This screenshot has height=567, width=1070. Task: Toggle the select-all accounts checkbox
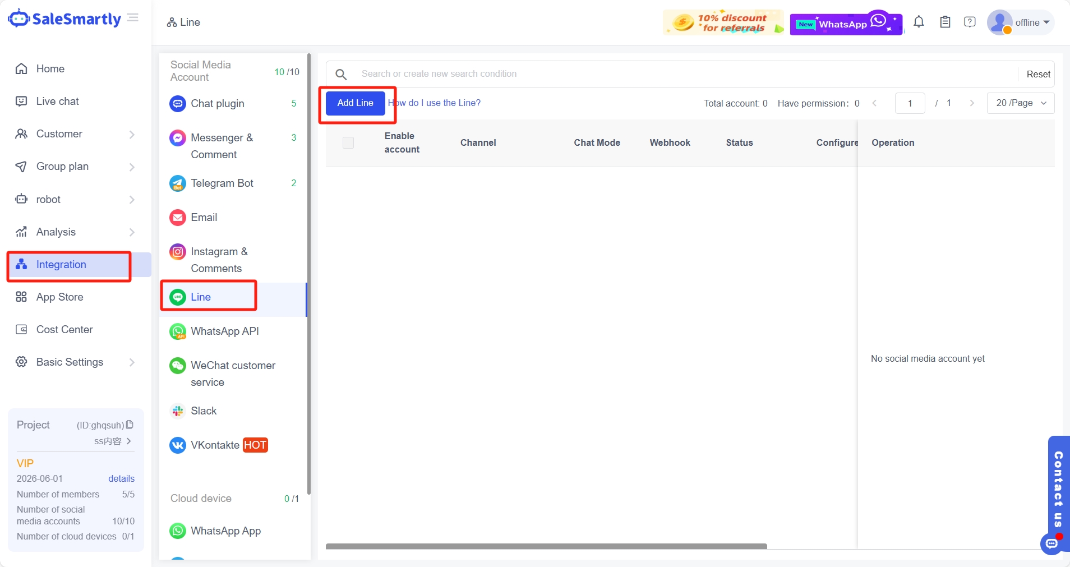(x=348, y=142)
